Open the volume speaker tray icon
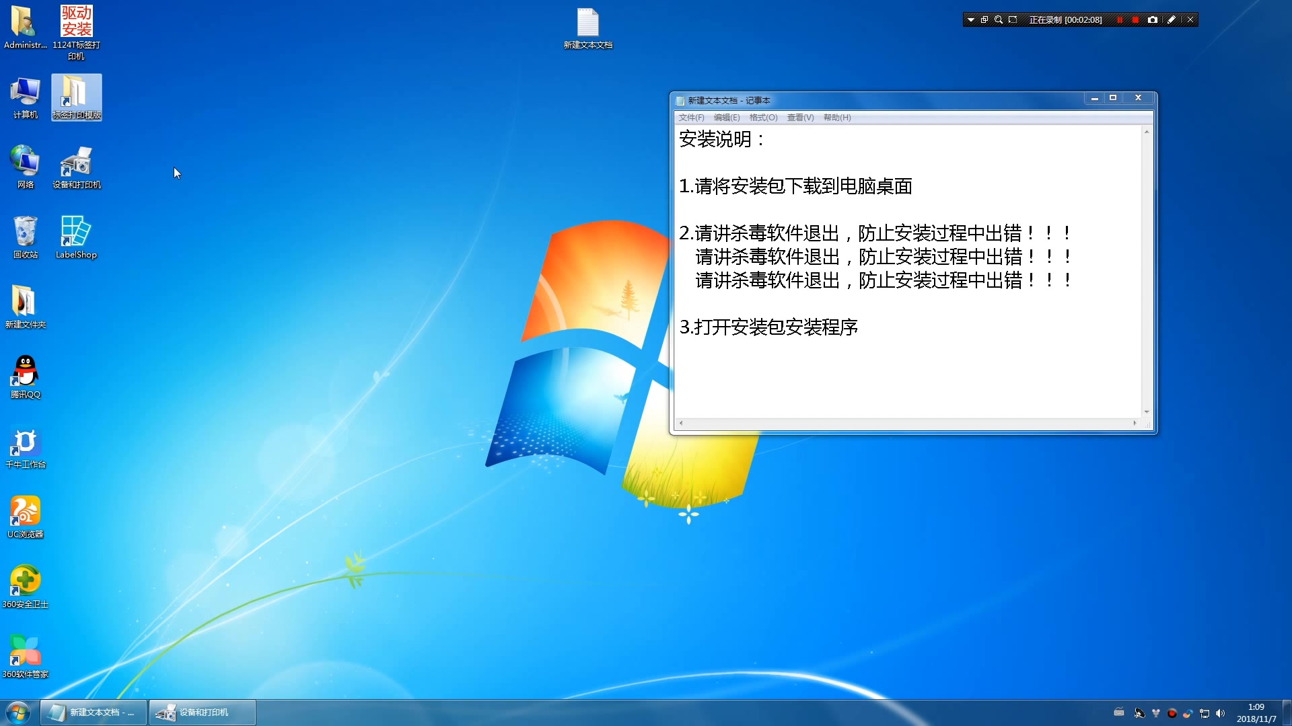 tap(1221, 713)
